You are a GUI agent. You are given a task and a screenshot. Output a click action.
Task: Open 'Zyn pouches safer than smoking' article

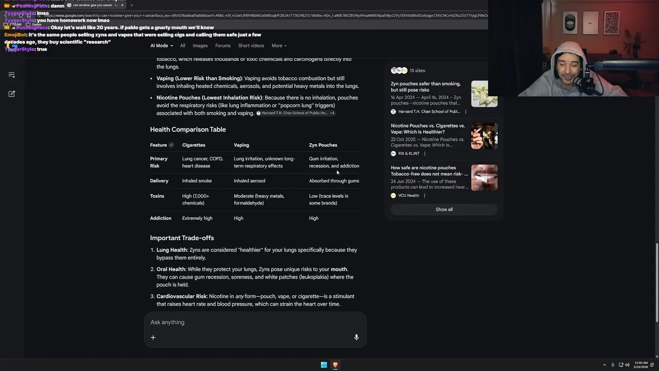click(426, 87)
